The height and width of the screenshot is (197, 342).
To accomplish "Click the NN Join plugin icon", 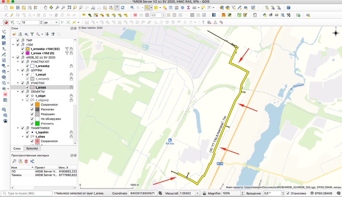I will coord(223,15).
